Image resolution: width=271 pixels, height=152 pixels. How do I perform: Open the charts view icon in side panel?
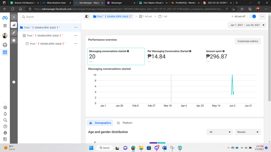click(x=14, y=25)
